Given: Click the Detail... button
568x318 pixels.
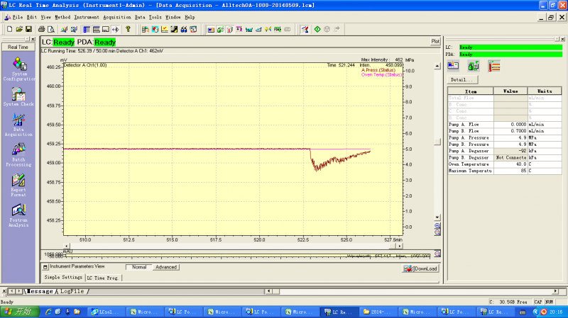Looking at the screenshot, I should pyautogui.click(x=462, y=79).
